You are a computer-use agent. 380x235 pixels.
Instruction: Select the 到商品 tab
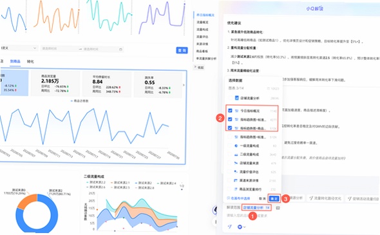coord(15,62)
